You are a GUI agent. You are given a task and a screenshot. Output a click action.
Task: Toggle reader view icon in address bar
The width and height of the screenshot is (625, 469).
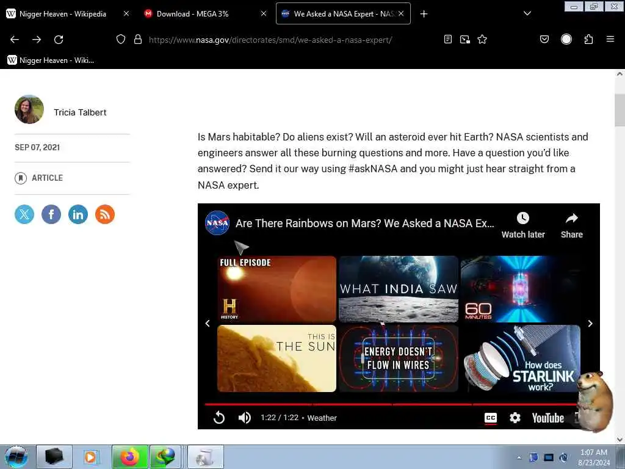tap(448, 40)
